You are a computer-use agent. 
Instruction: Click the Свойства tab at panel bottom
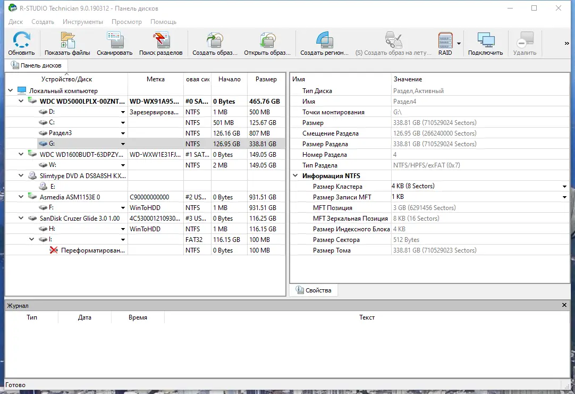click(x=312, y=290)
